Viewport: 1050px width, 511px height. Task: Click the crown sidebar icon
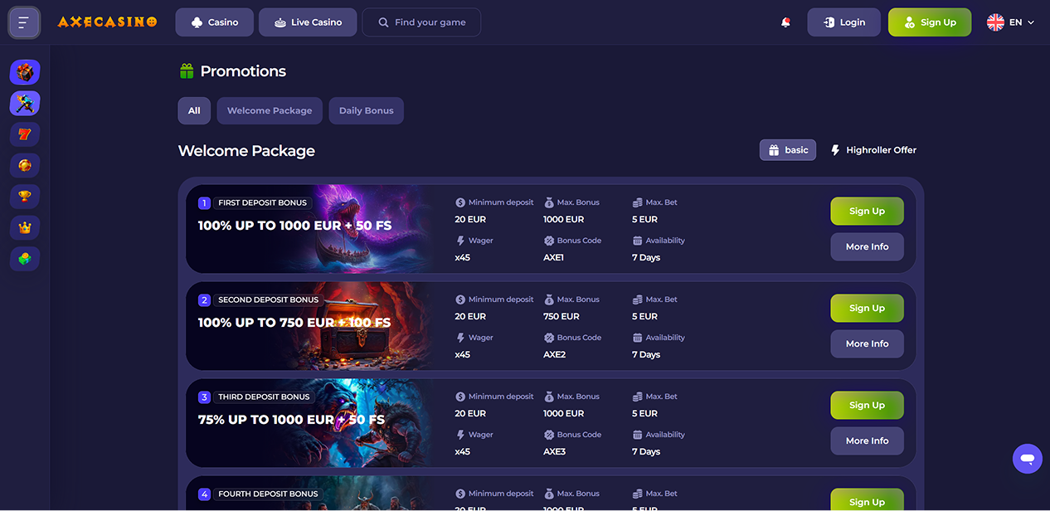[25, 228]
